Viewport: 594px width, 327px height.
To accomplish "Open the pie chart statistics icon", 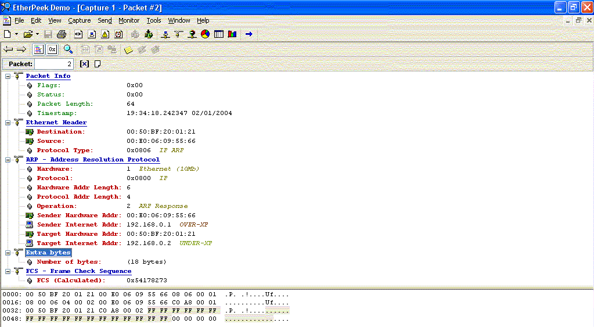I will click(x=206, y=34).
